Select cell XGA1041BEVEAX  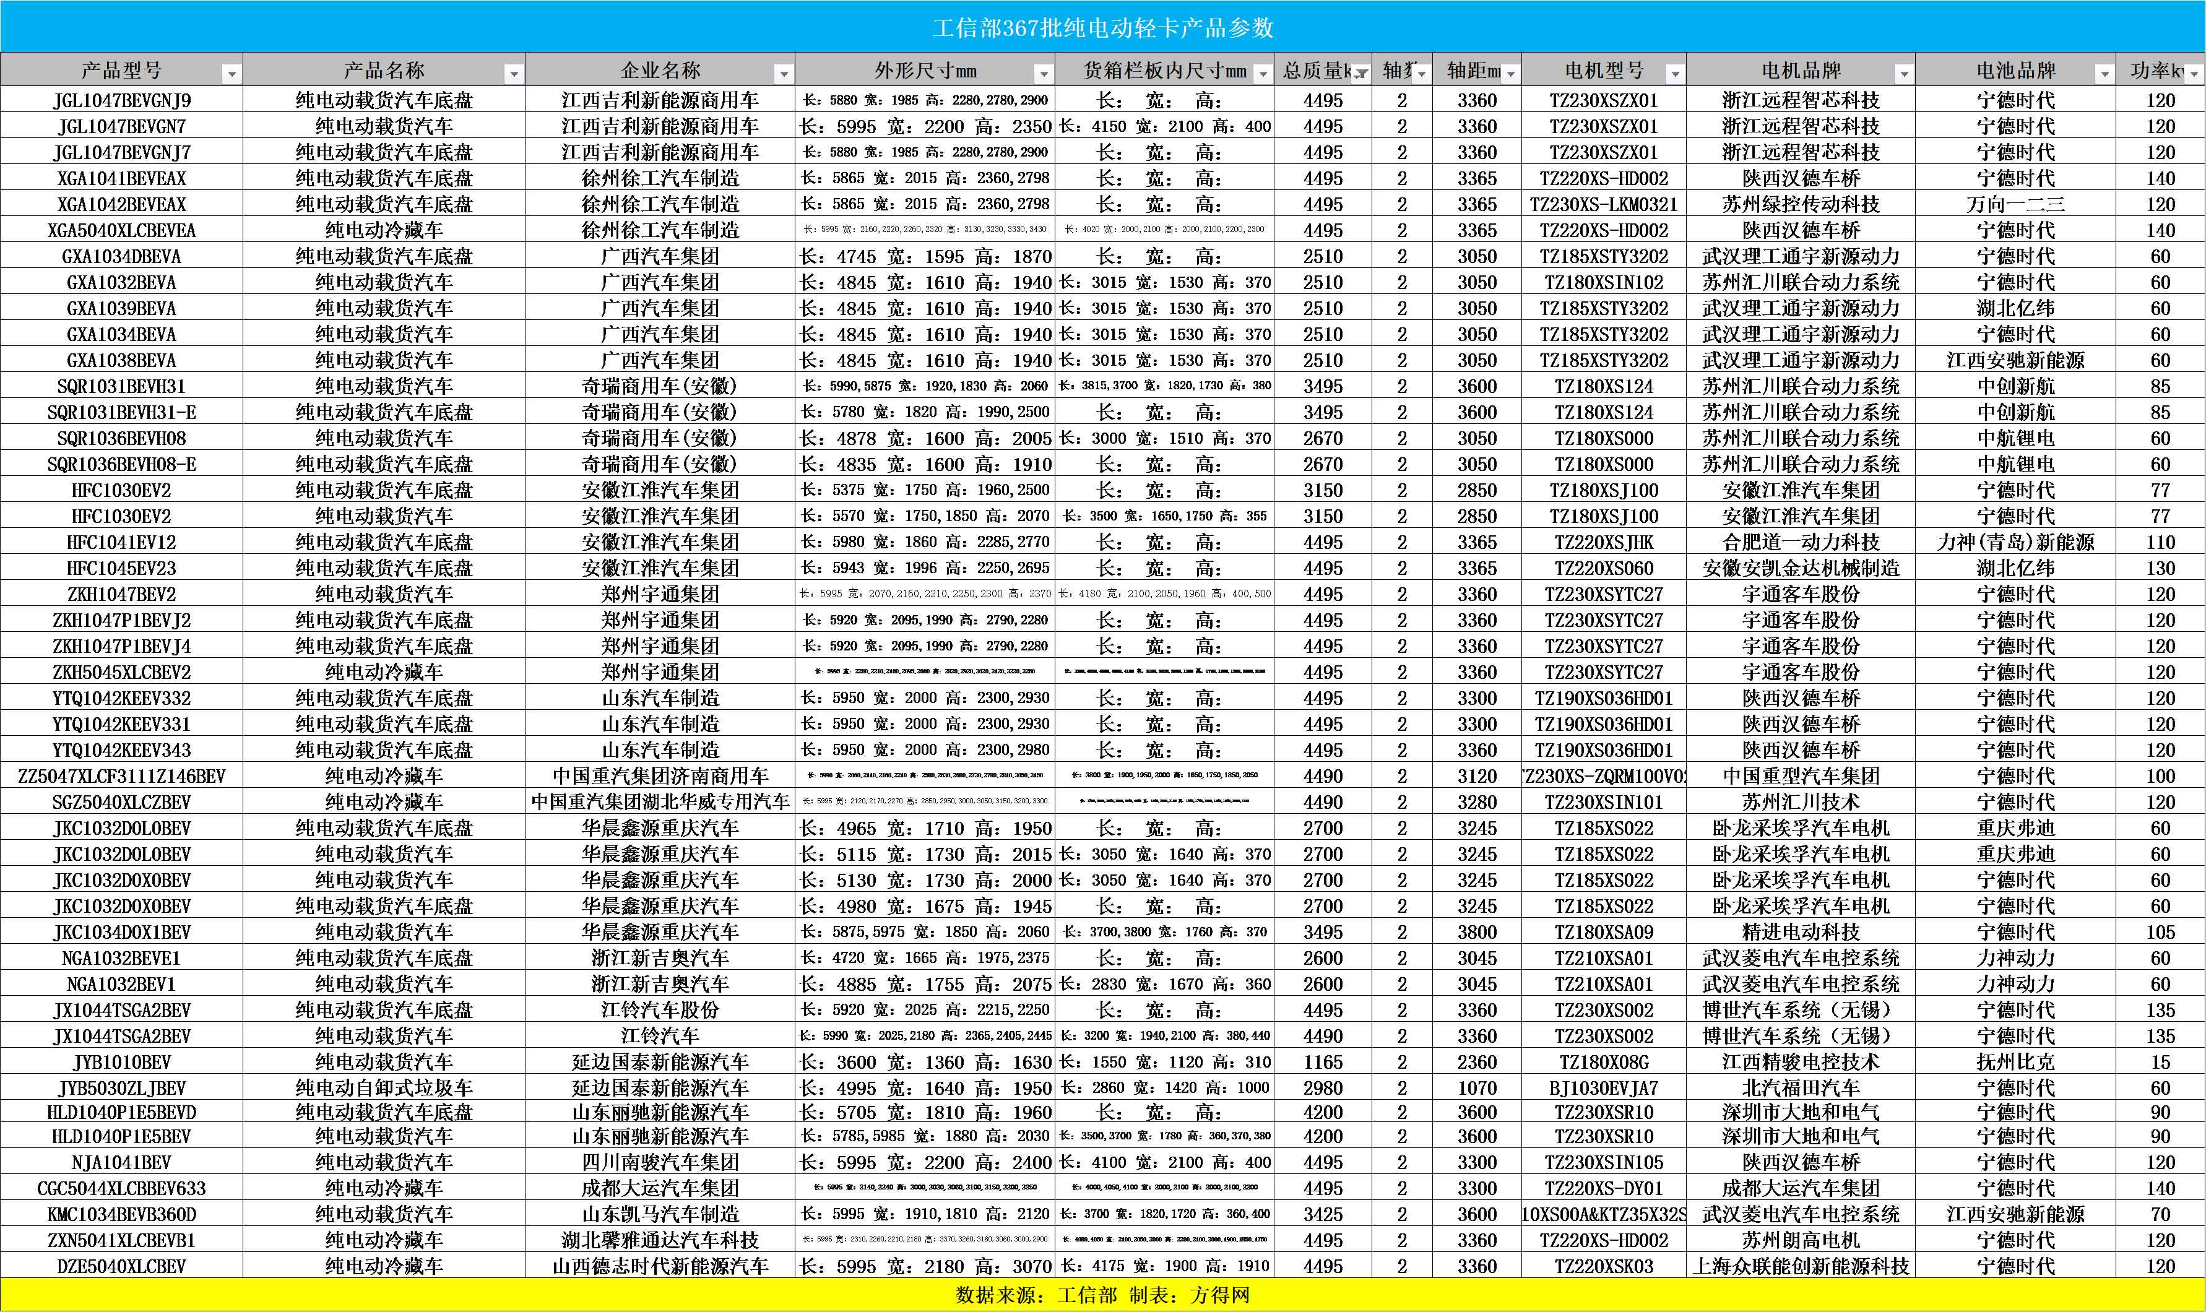point(122,179)
